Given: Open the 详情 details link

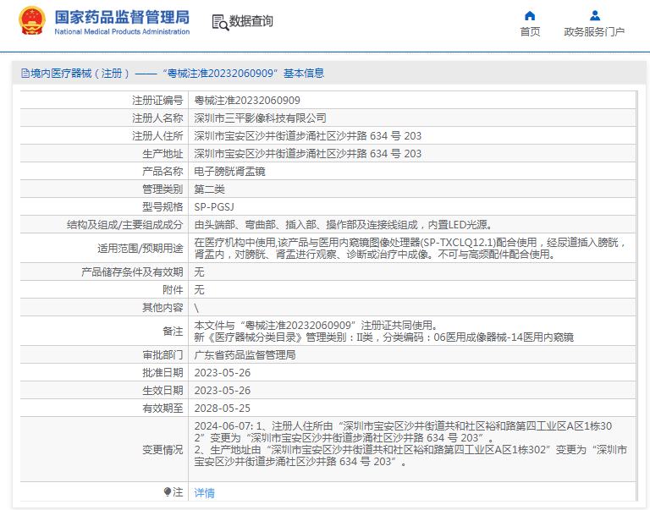Looking at the screenshot, I should click(204, 492).
